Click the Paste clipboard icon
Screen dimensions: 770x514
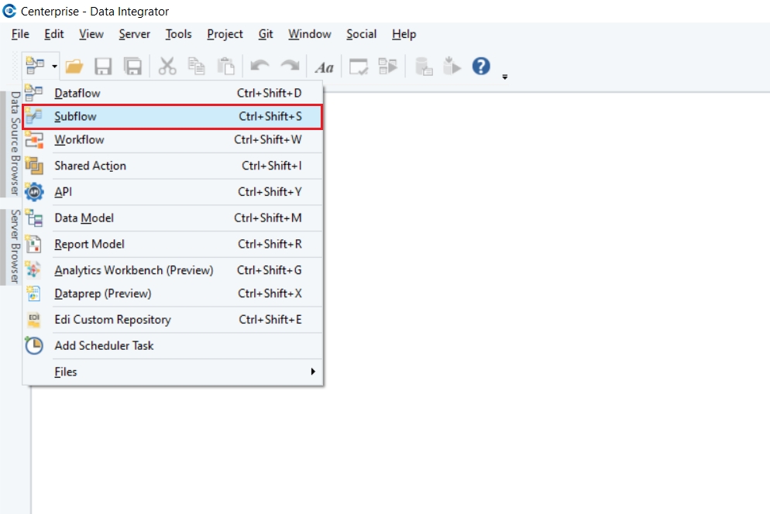pos(225,67)
